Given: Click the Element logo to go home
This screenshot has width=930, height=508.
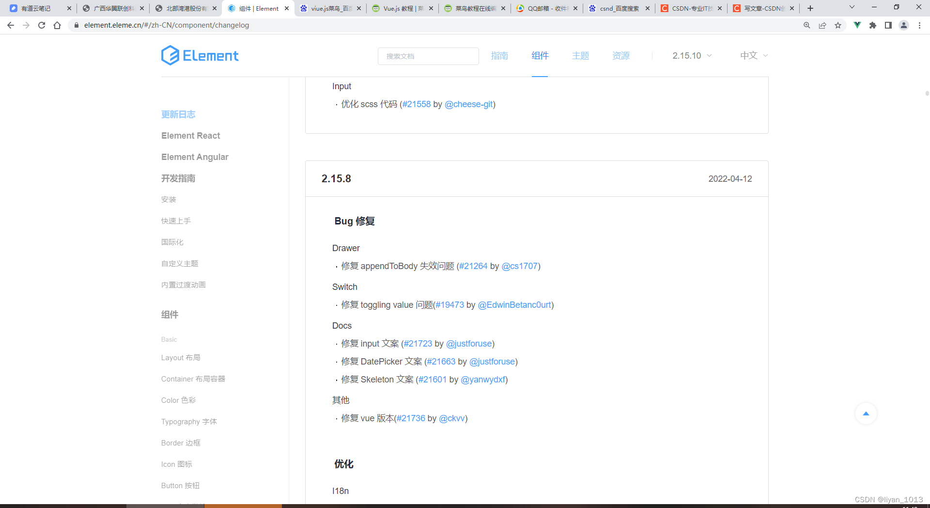Looking at the screenshot, I should 200,55.
